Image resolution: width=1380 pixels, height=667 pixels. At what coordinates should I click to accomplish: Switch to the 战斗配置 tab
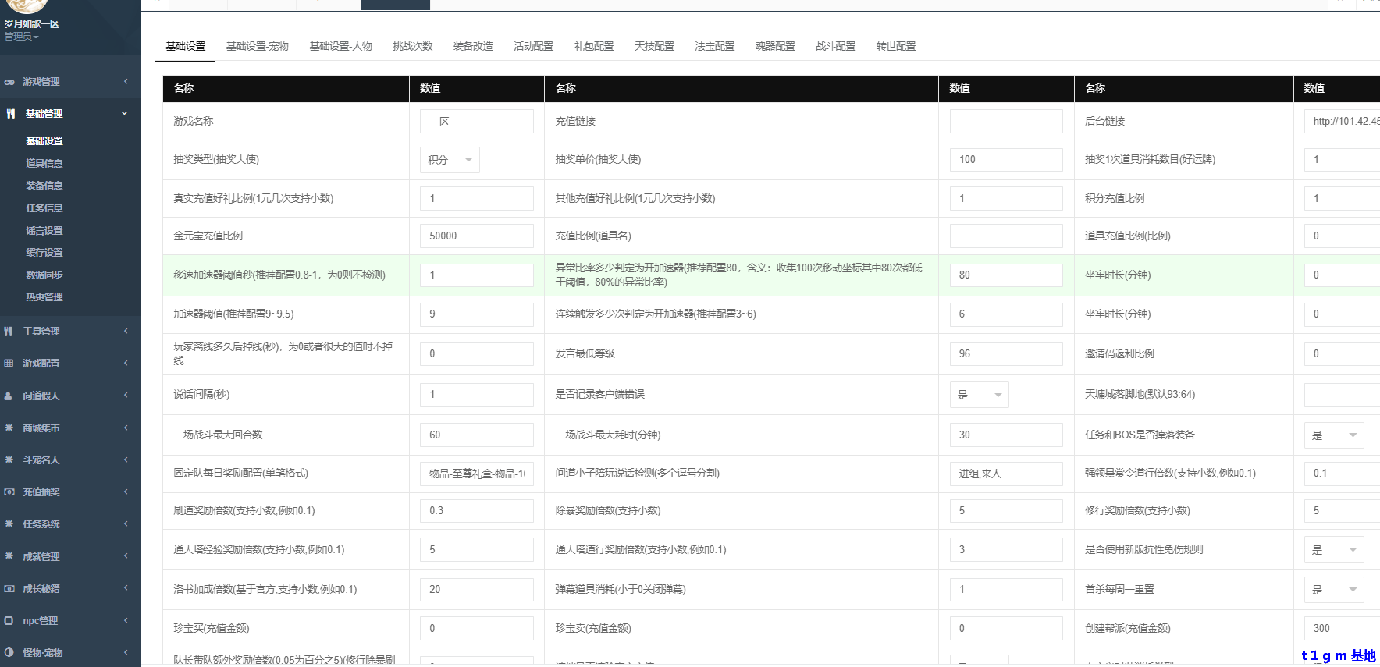click(835, 47)
